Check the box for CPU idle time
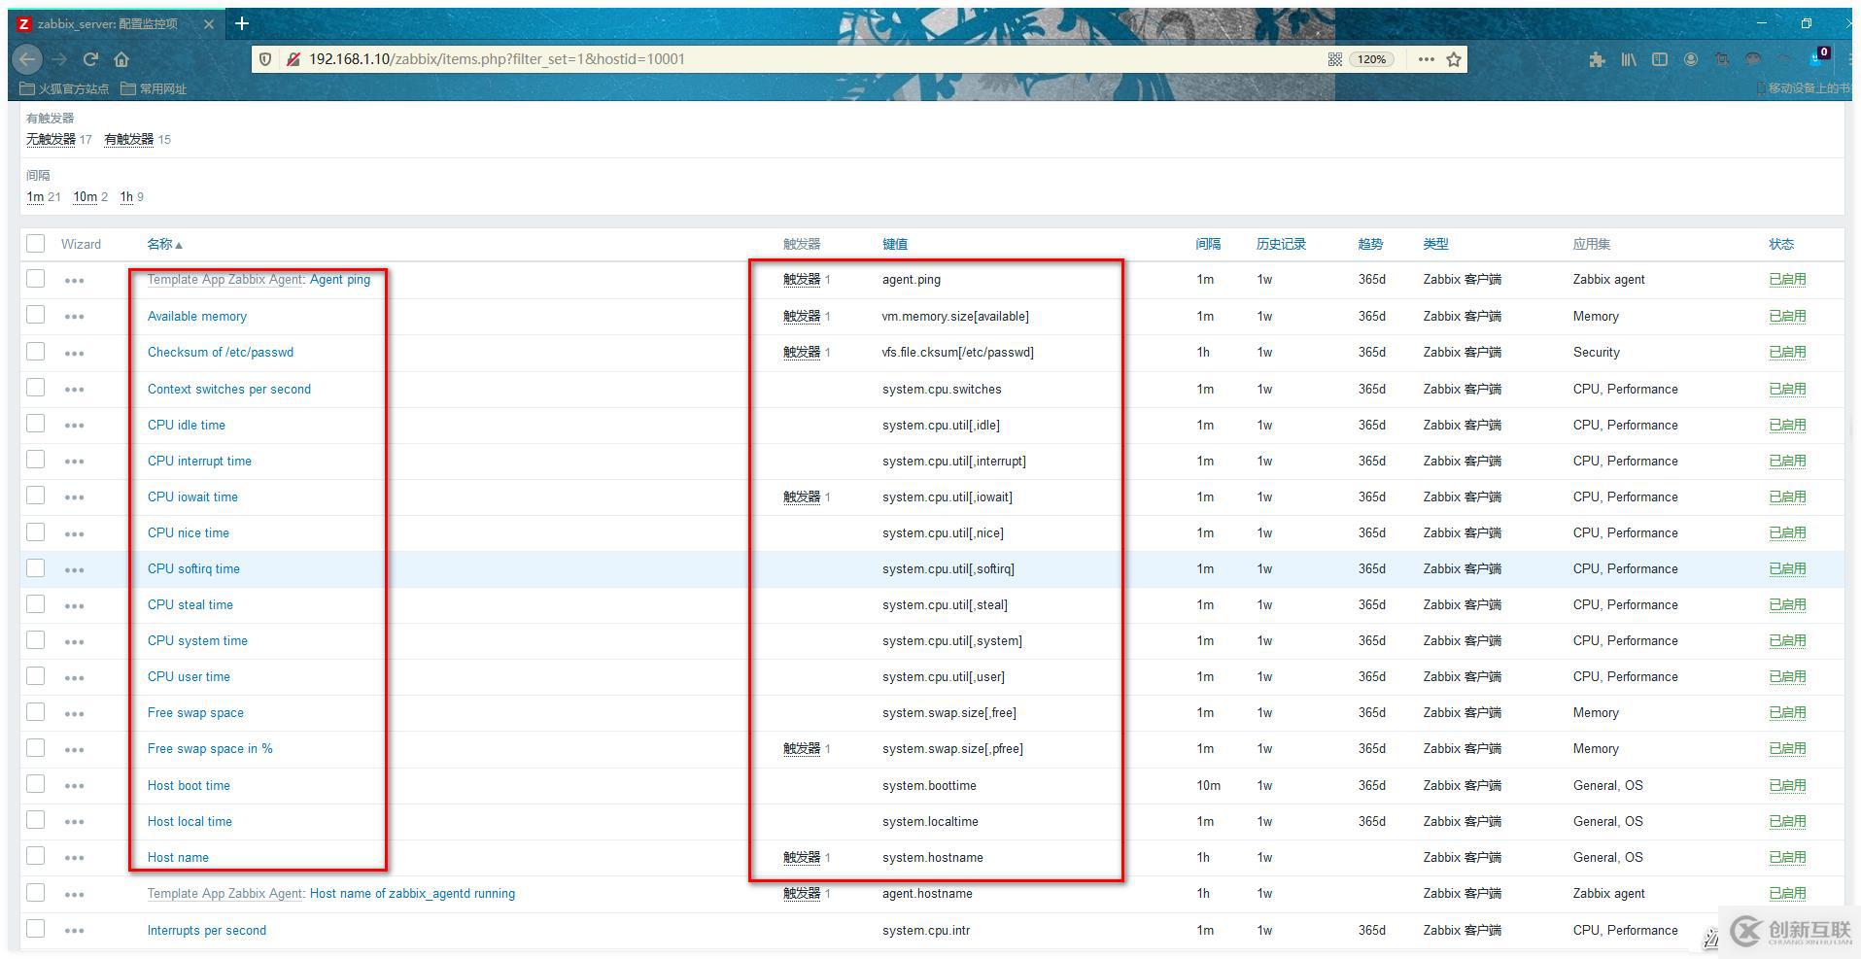This screenshot has height=959, width=1861. tap(36, 424)
